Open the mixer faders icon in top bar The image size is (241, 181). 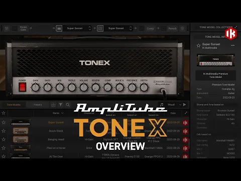click(7, 28)
